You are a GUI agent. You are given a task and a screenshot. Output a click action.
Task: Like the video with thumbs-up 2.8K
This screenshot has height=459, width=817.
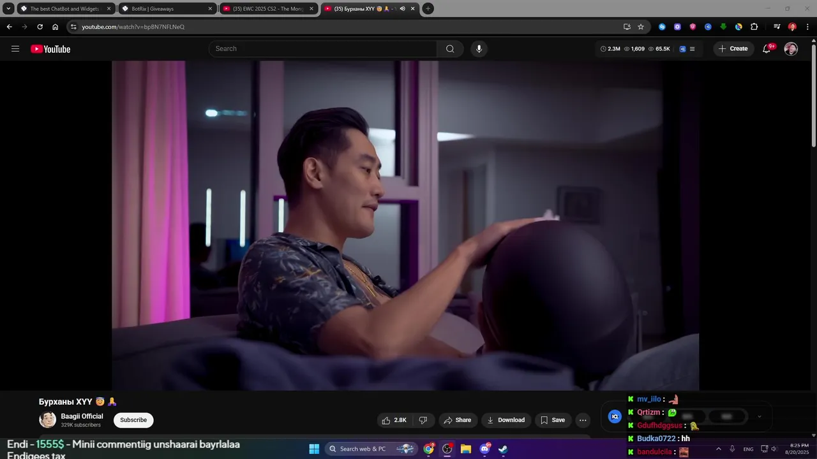394,420
